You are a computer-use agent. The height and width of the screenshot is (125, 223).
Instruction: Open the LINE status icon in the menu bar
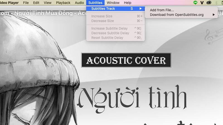[195, 2]
